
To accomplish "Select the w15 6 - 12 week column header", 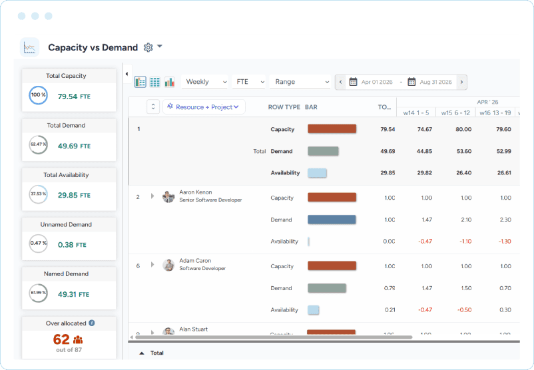I will point(455,112).
